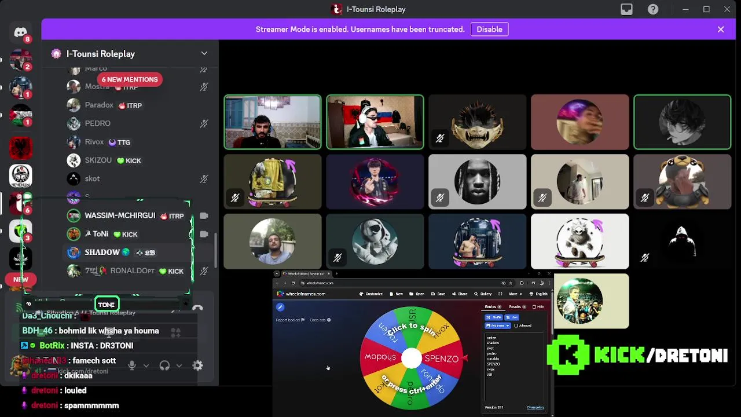Click the voice member list scrollbar
The width and height of the screenshot is (741, 417).
216,250
